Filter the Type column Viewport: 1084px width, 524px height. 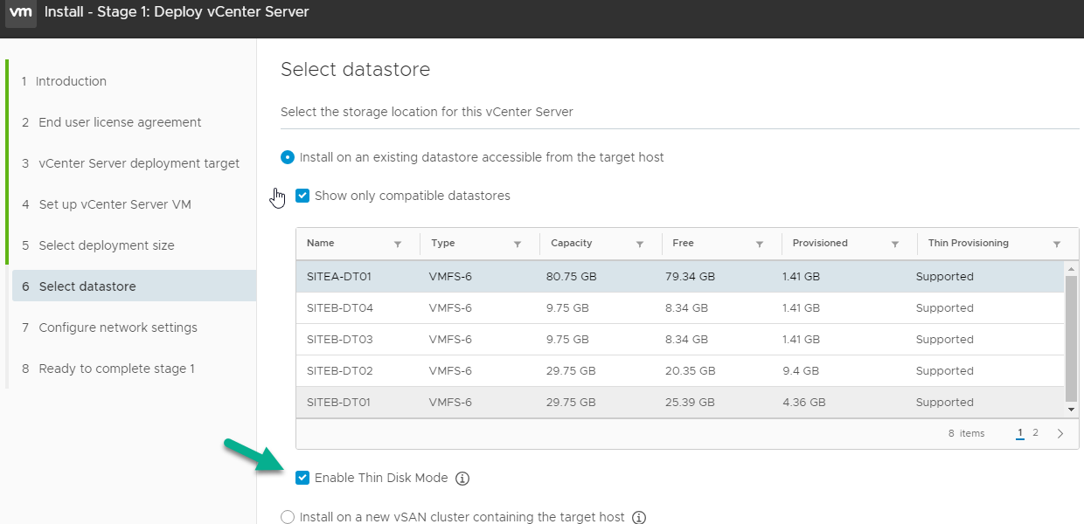coord(518,245)
